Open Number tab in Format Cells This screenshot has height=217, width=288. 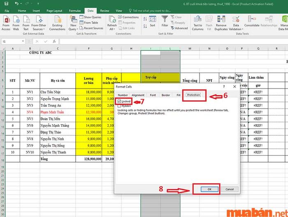(x=123, y=95)
